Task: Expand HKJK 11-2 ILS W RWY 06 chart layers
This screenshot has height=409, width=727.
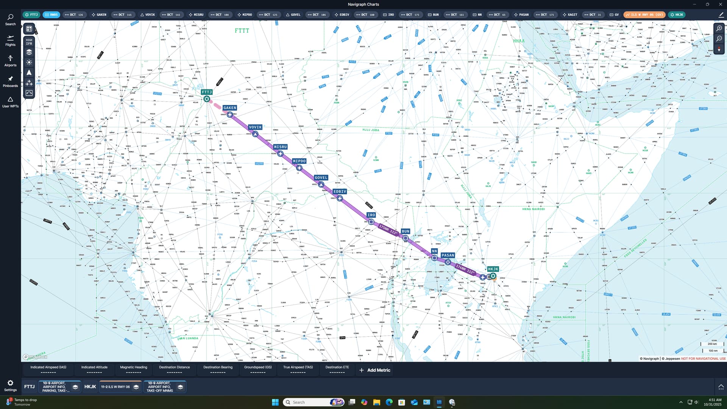Action: coord(136,387)
